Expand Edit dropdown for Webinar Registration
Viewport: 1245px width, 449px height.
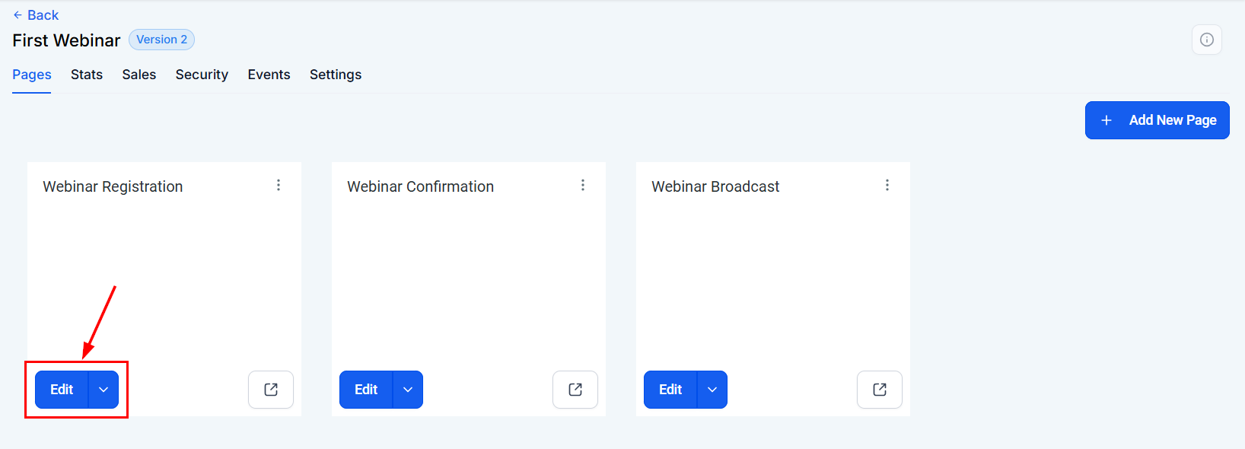pyautogui.click(x=103, y=390)
